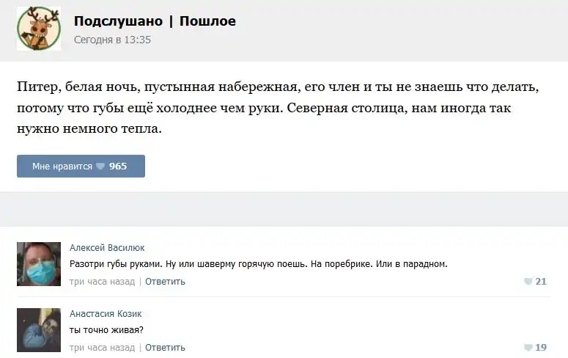
Task: Open Алексей Василюк's profile picture
Action: point(38,264)
